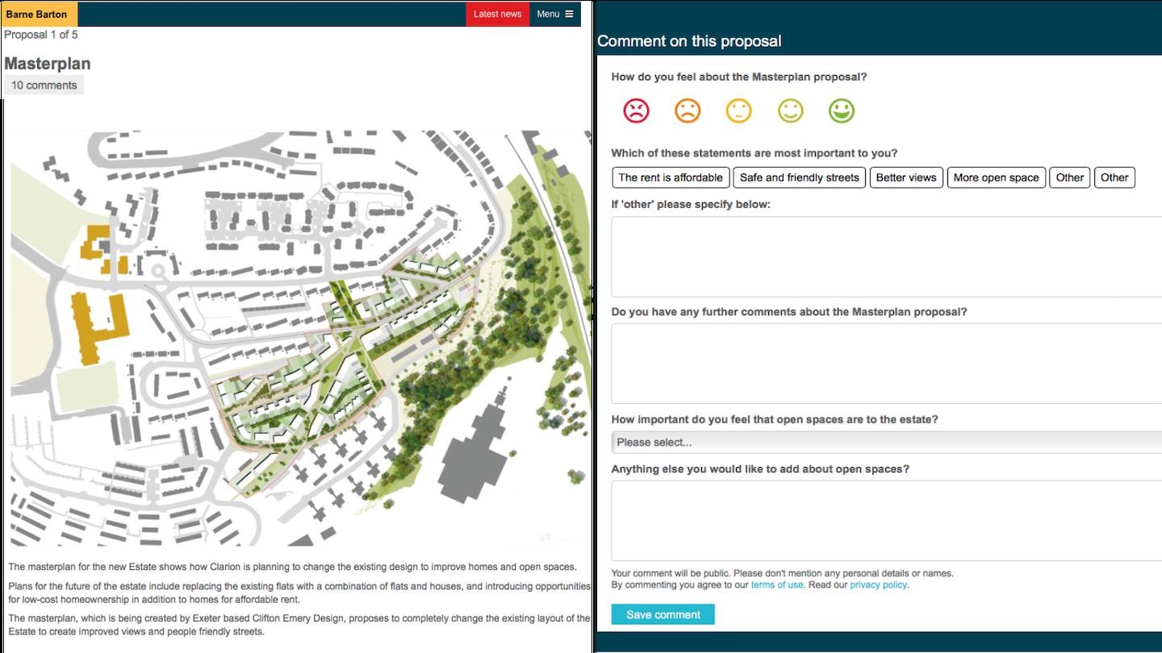Image resolution: width=1162 pixels, height=653 pixels.
Task: Click the further comments text area
Action: point(884,363)
